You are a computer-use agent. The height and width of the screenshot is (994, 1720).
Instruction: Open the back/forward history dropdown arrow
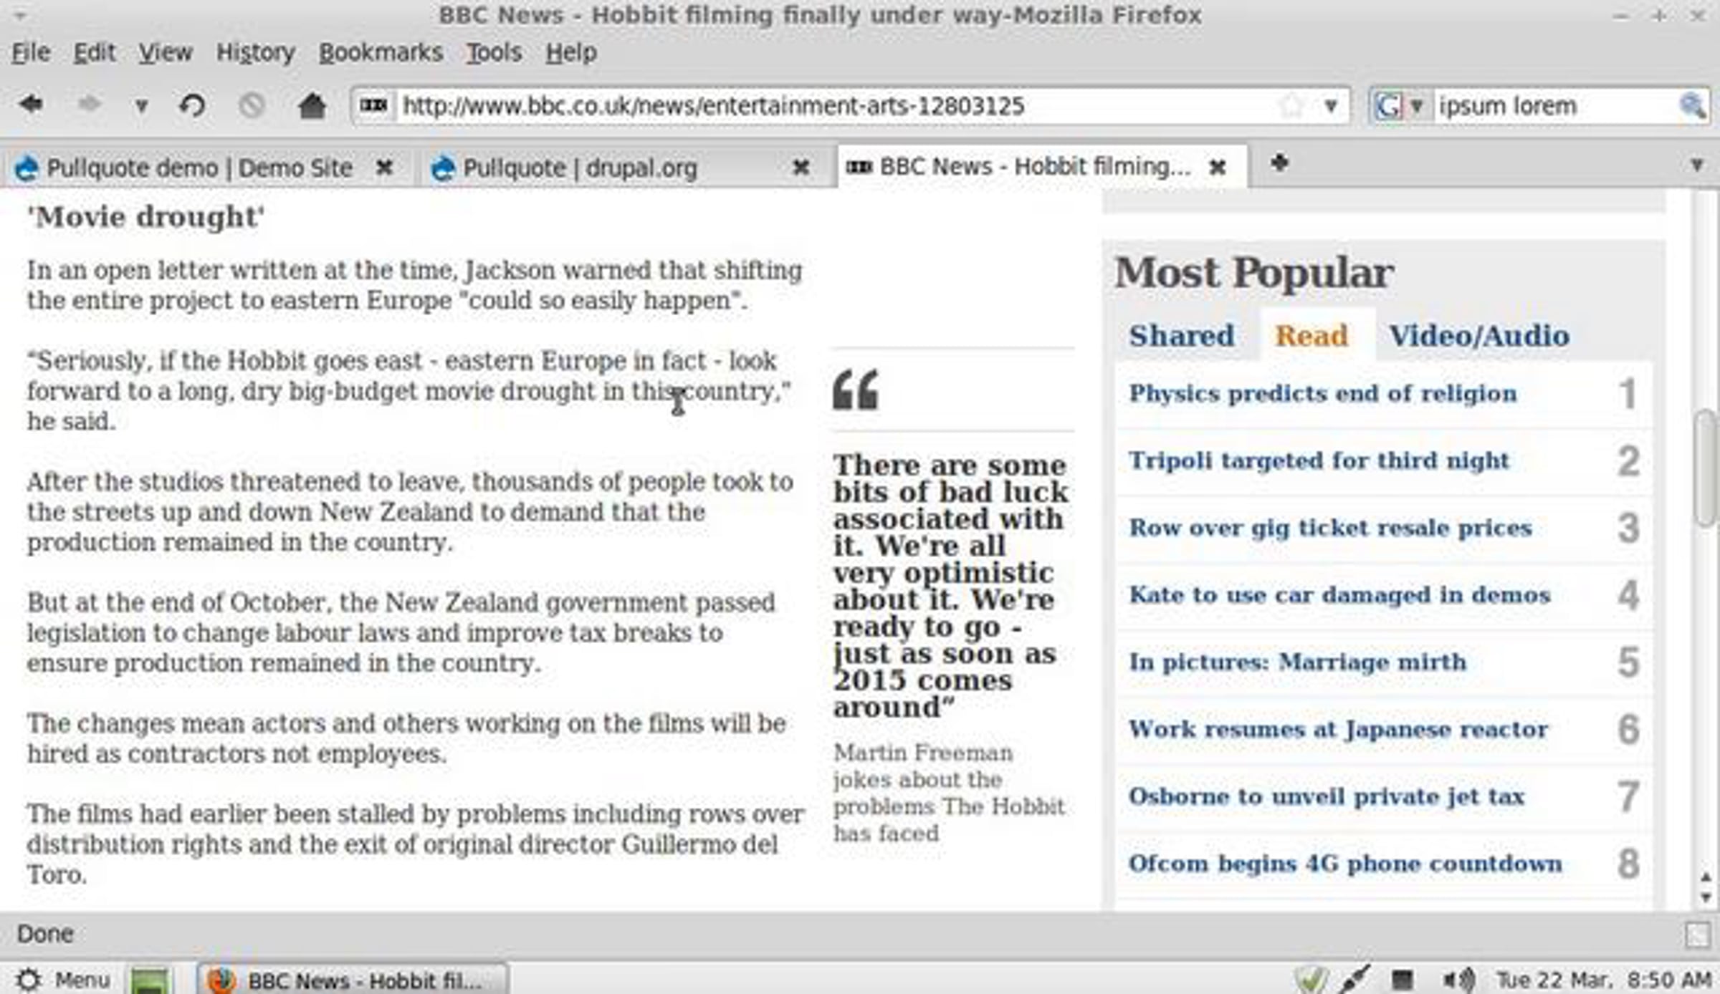141,107
